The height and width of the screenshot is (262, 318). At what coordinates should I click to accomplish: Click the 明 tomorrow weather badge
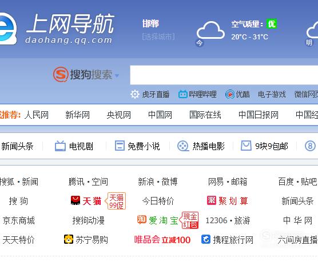pyautogui.click(x=309, y=43)
